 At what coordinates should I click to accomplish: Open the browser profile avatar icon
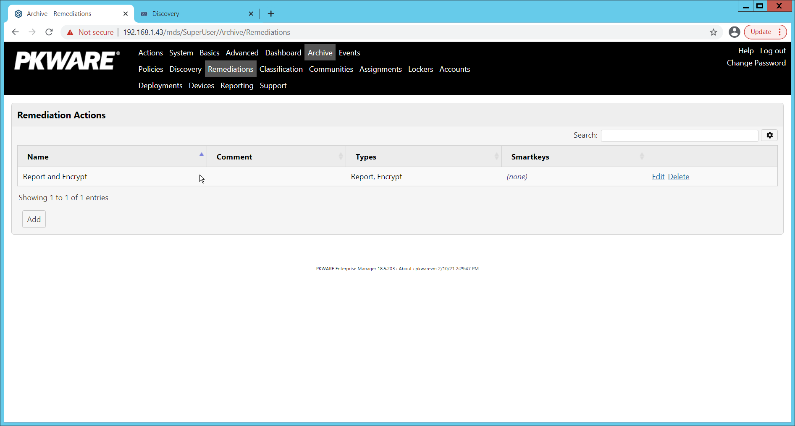click(x=734, y=32)
